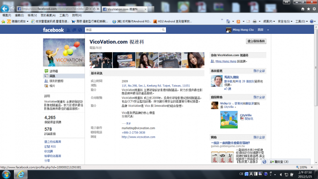The height and width of the screenshot is (179, 318).
Task: Click the read mail icon in command bar
Action: [x=248, y=21]
